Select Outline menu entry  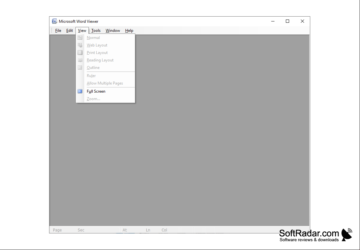pyautogui.click(x=105, y=68)
